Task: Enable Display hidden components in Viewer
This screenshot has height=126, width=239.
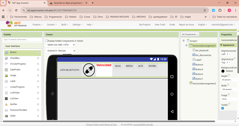Action: pos(47,41)
